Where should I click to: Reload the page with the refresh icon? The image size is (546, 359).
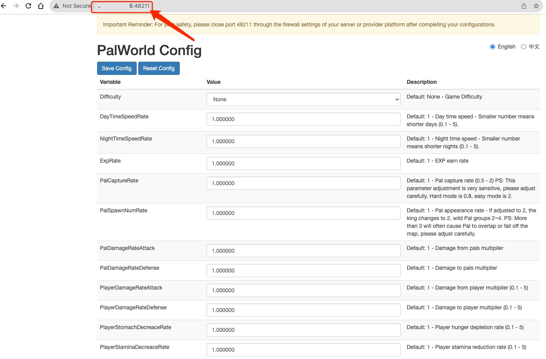pyautogui.click(x=28, y=6)
